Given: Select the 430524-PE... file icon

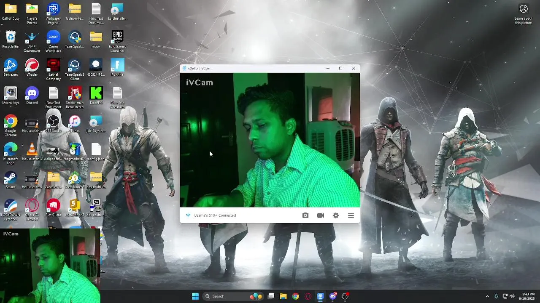Looking at the screenshot, I should 96,68.
